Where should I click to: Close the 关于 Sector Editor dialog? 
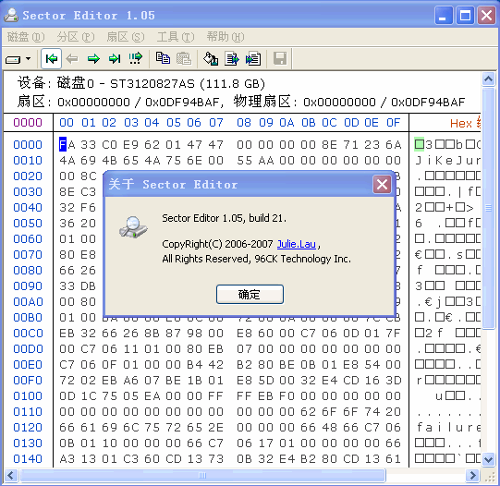[382, 184]
